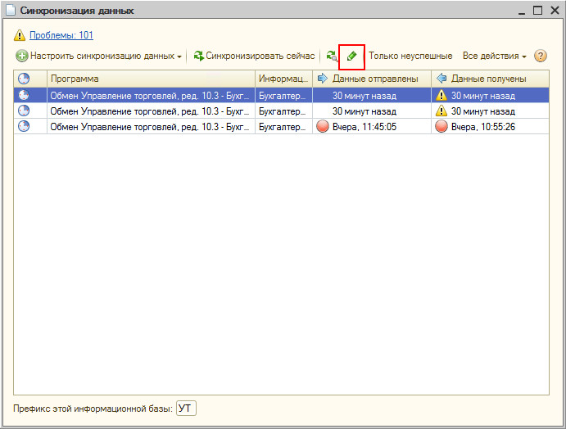Select the third Обмен Управление торговлей row

coord(281,126)
